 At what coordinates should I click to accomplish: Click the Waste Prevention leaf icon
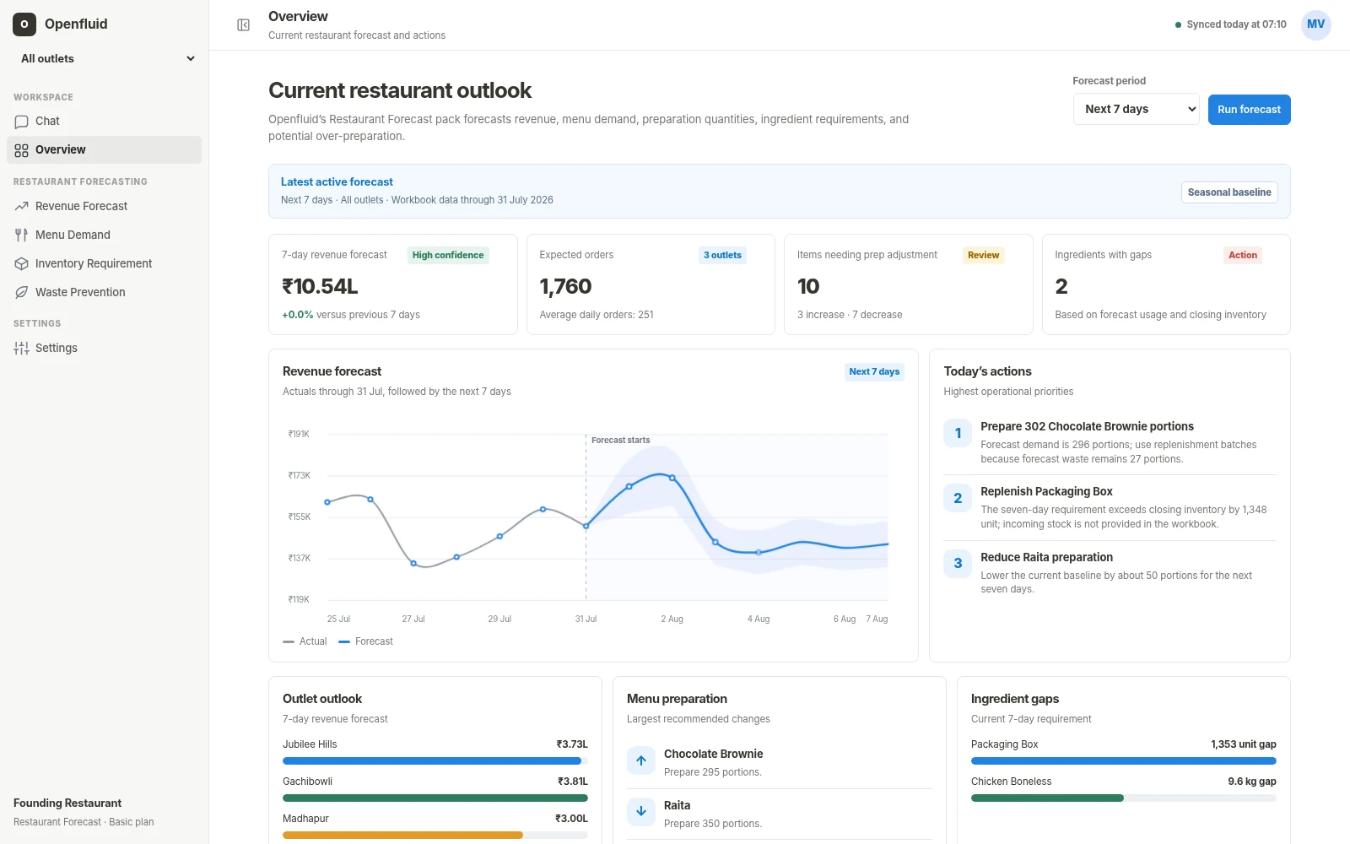coord(22,293)
